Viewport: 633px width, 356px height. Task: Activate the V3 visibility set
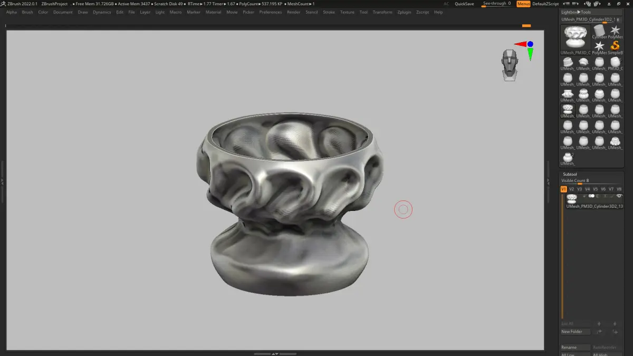coord(580,189)
